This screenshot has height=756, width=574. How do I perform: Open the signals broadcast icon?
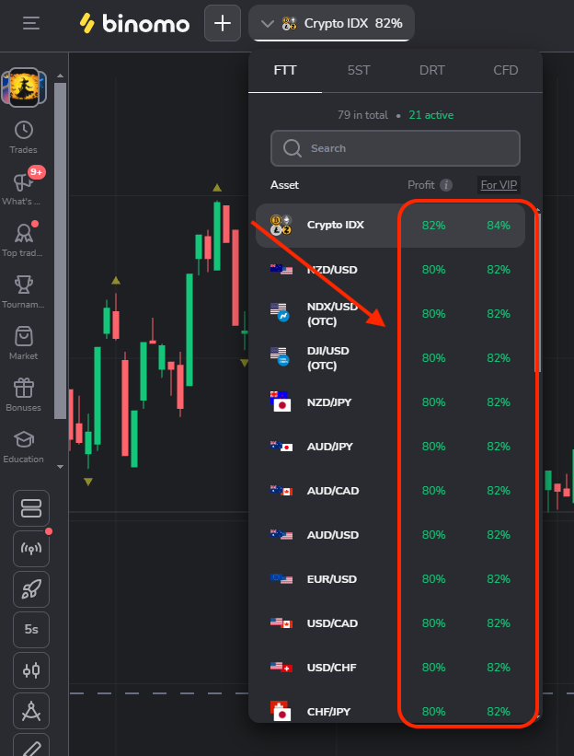point(30,549)
